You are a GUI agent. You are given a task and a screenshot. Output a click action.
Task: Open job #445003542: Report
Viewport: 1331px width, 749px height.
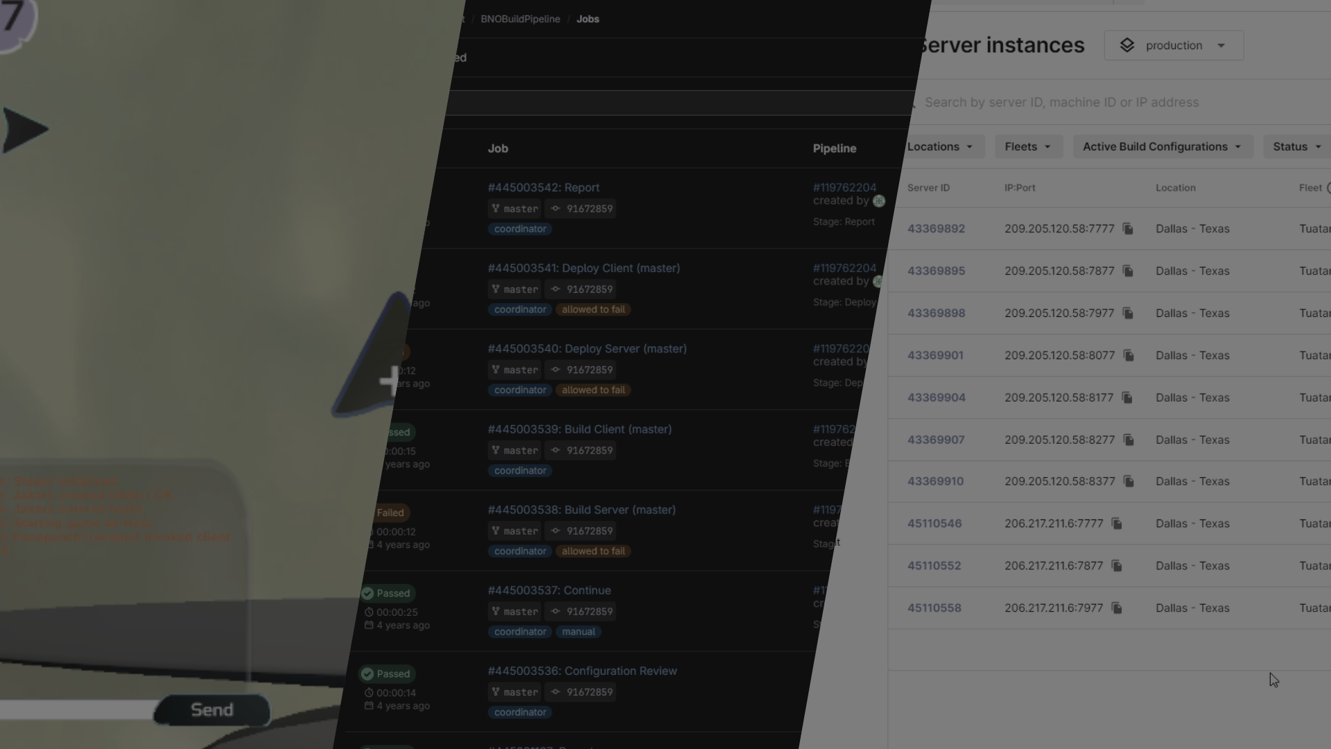pos(543,188)
